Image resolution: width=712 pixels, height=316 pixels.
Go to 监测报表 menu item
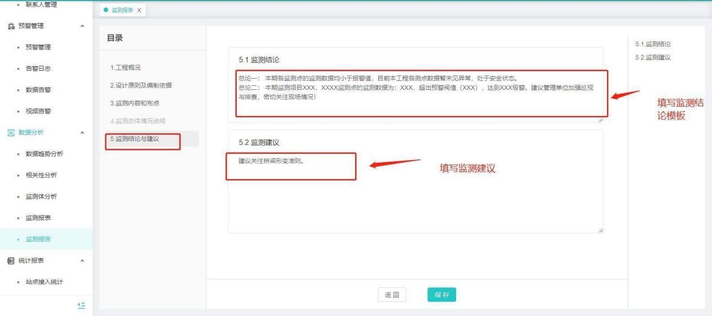[x=38, y=218]
